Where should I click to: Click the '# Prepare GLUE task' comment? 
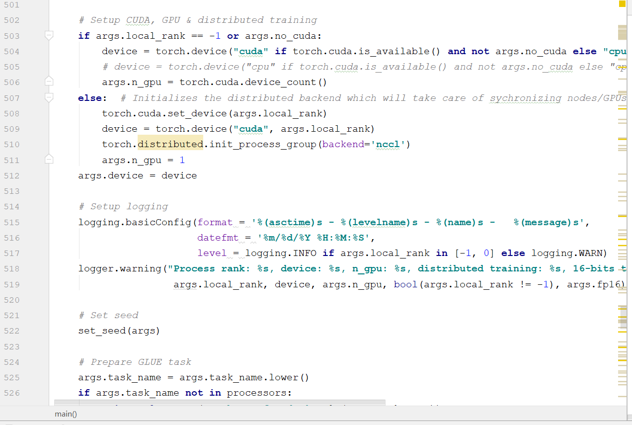135,362
